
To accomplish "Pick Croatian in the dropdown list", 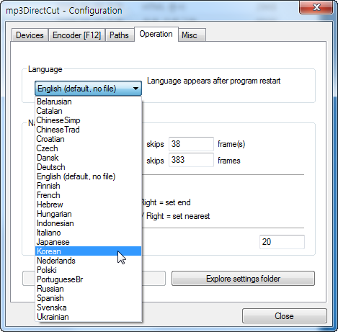I will coord(88,139).
